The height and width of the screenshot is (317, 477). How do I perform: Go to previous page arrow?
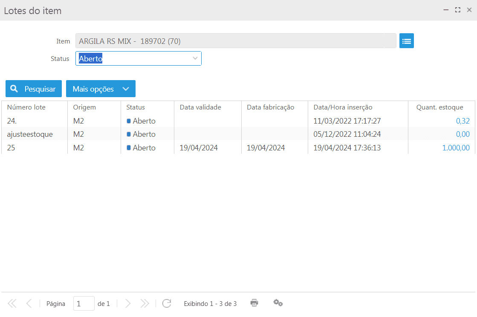[29, 303]
